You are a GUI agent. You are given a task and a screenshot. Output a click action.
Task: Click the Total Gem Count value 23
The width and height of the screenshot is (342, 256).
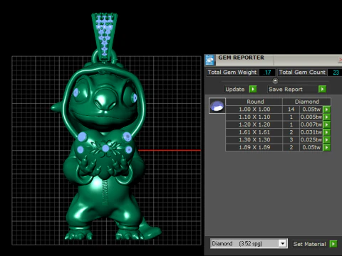(335, 73)
